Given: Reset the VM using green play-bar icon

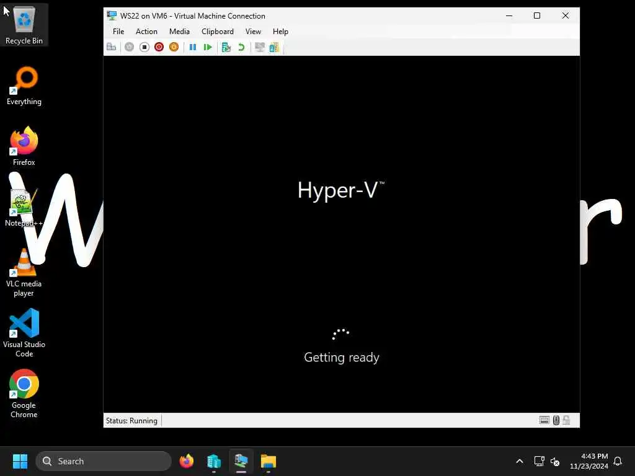Looking at the screenshot, I should tap(208, 47).
